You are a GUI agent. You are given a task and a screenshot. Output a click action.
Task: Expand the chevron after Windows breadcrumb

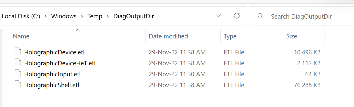pos(82,16)
